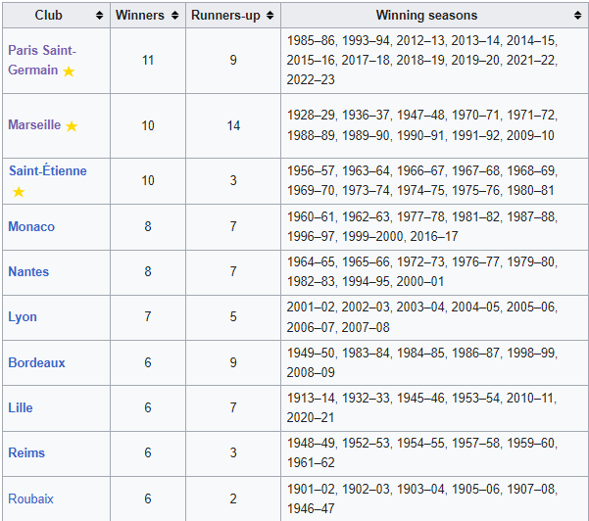Image resolution: width=589 pixels, height=521 pixels.
Task: Open the Nantes link
Action: coord(28,271)
